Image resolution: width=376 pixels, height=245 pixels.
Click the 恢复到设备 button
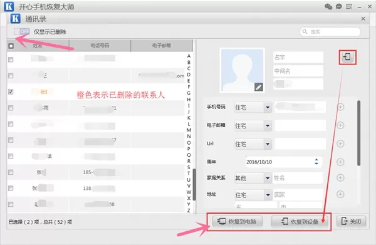tap(300, 222)
